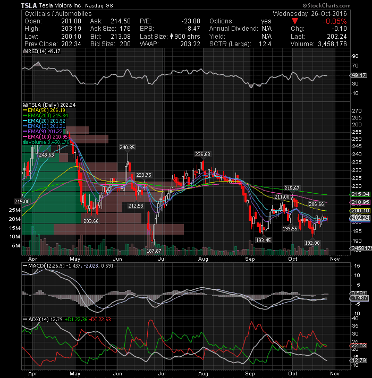Click the 236.63 August peak price label

(x=202, y=154)
